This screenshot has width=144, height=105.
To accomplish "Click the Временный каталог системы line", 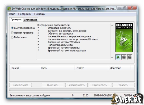I will click(x=64, y=48).
